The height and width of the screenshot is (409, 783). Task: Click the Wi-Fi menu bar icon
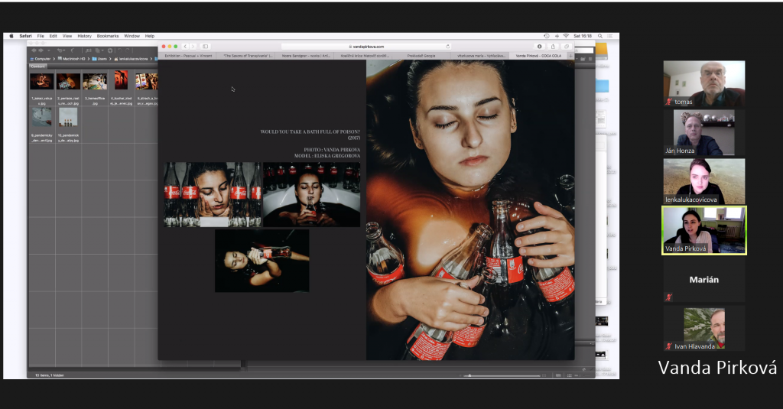(566, 36)
